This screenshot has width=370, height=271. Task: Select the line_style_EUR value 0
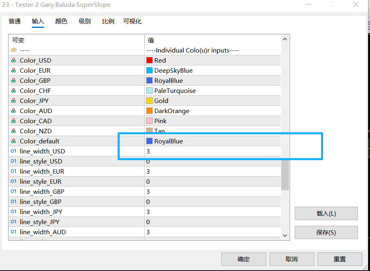point(148,182)
